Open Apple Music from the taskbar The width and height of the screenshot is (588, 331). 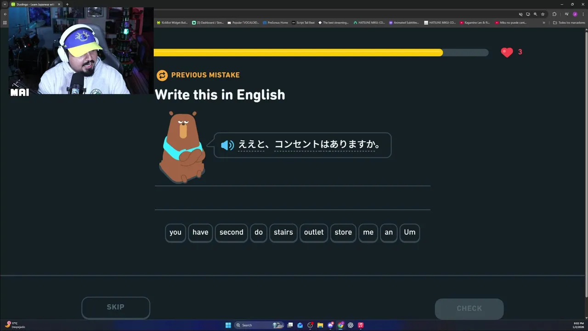[361, 325]
